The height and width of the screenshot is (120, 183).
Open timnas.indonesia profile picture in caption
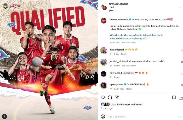(x=104, y=21)
